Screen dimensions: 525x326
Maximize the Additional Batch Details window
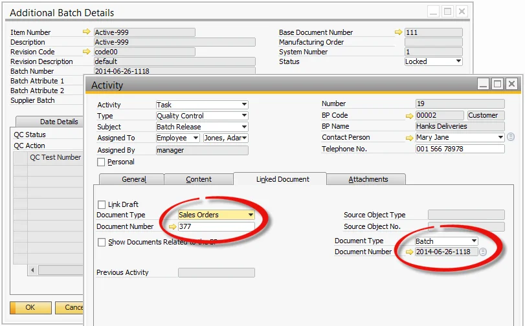coord(448,12)
